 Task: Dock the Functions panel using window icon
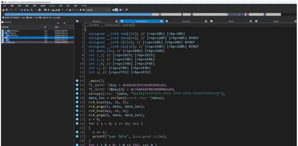tap(58, 23)
